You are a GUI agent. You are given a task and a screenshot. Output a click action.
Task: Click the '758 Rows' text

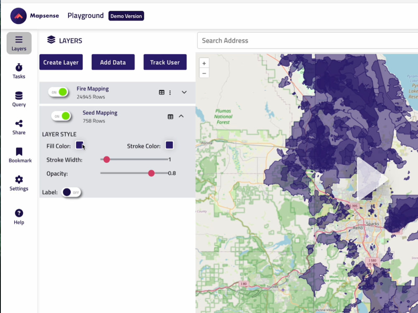[94, 121]
